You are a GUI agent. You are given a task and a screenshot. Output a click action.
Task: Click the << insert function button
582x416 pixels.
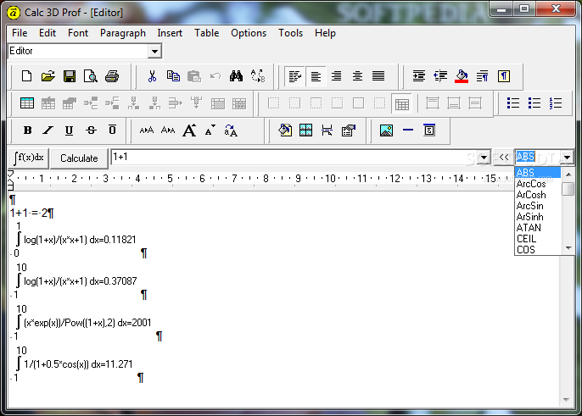(504, 158)
